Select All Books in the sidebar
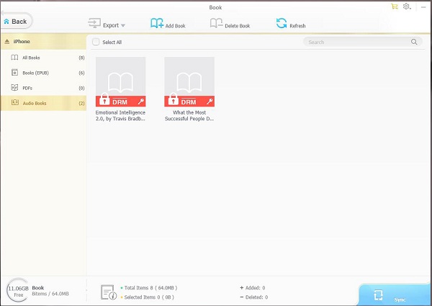The height and width of the screenshot is (306, 432). pyautogui.click(x=30, y=57)
